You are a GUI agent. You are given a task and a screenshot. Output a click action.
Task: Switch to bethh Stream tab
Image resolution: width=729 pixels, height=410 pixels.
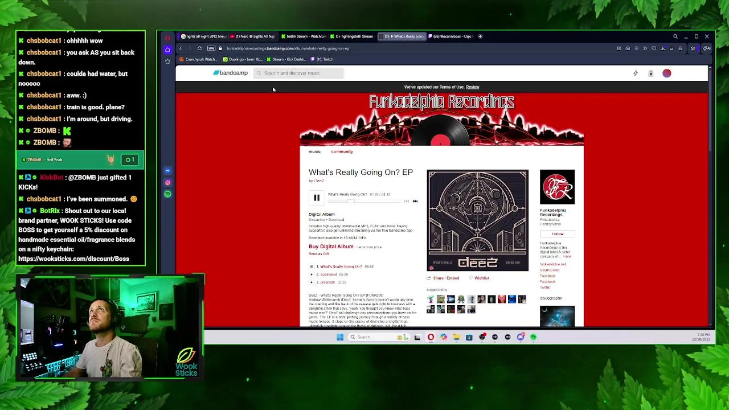click(x=303, y=36)
